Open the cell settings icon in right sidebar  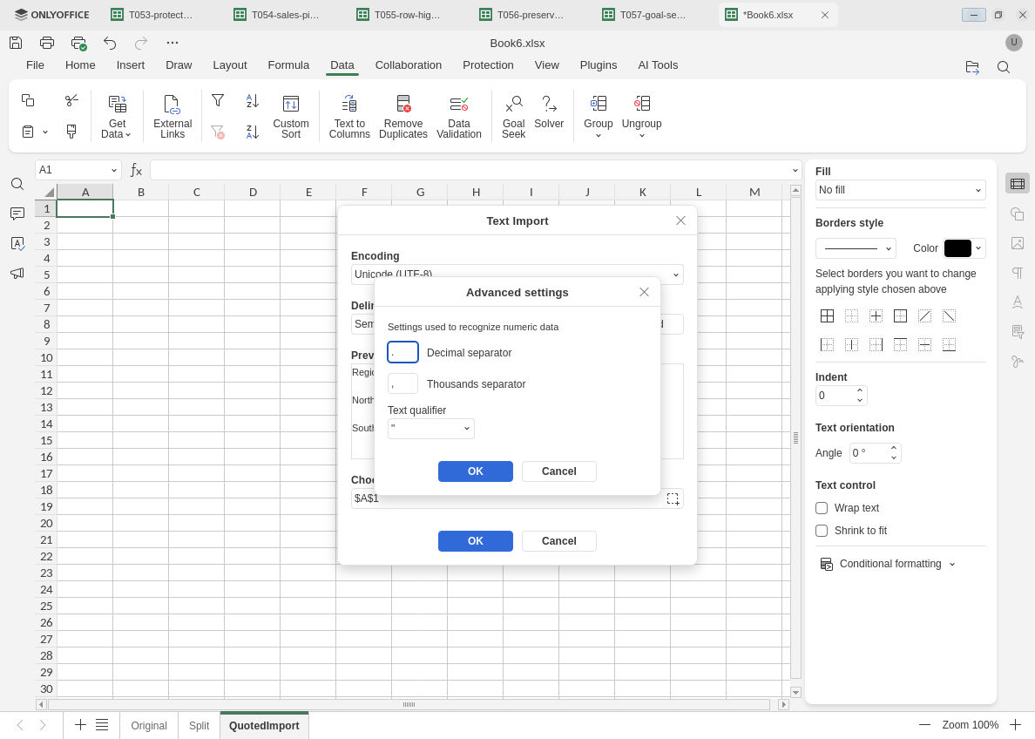1018,184
